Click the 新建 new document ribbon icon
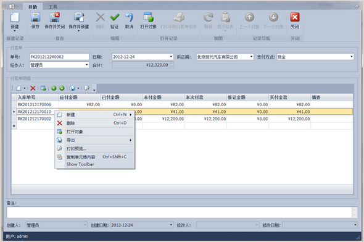Screen dimensions: 364x242 [x=15, y=17]
